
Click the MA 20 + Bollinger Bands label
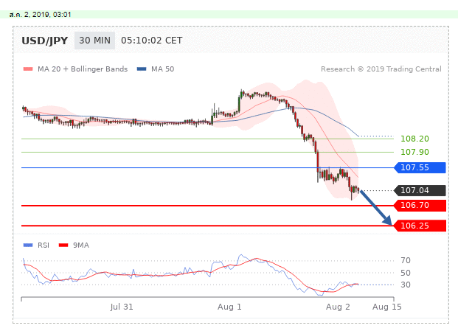coord(83,69)
